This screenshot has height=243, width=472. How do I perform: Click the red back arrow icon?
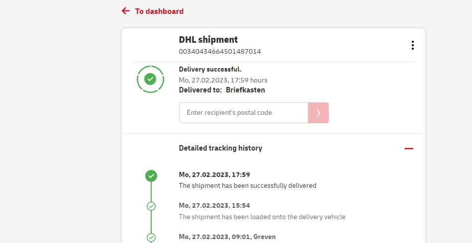[x=126, y=11]
